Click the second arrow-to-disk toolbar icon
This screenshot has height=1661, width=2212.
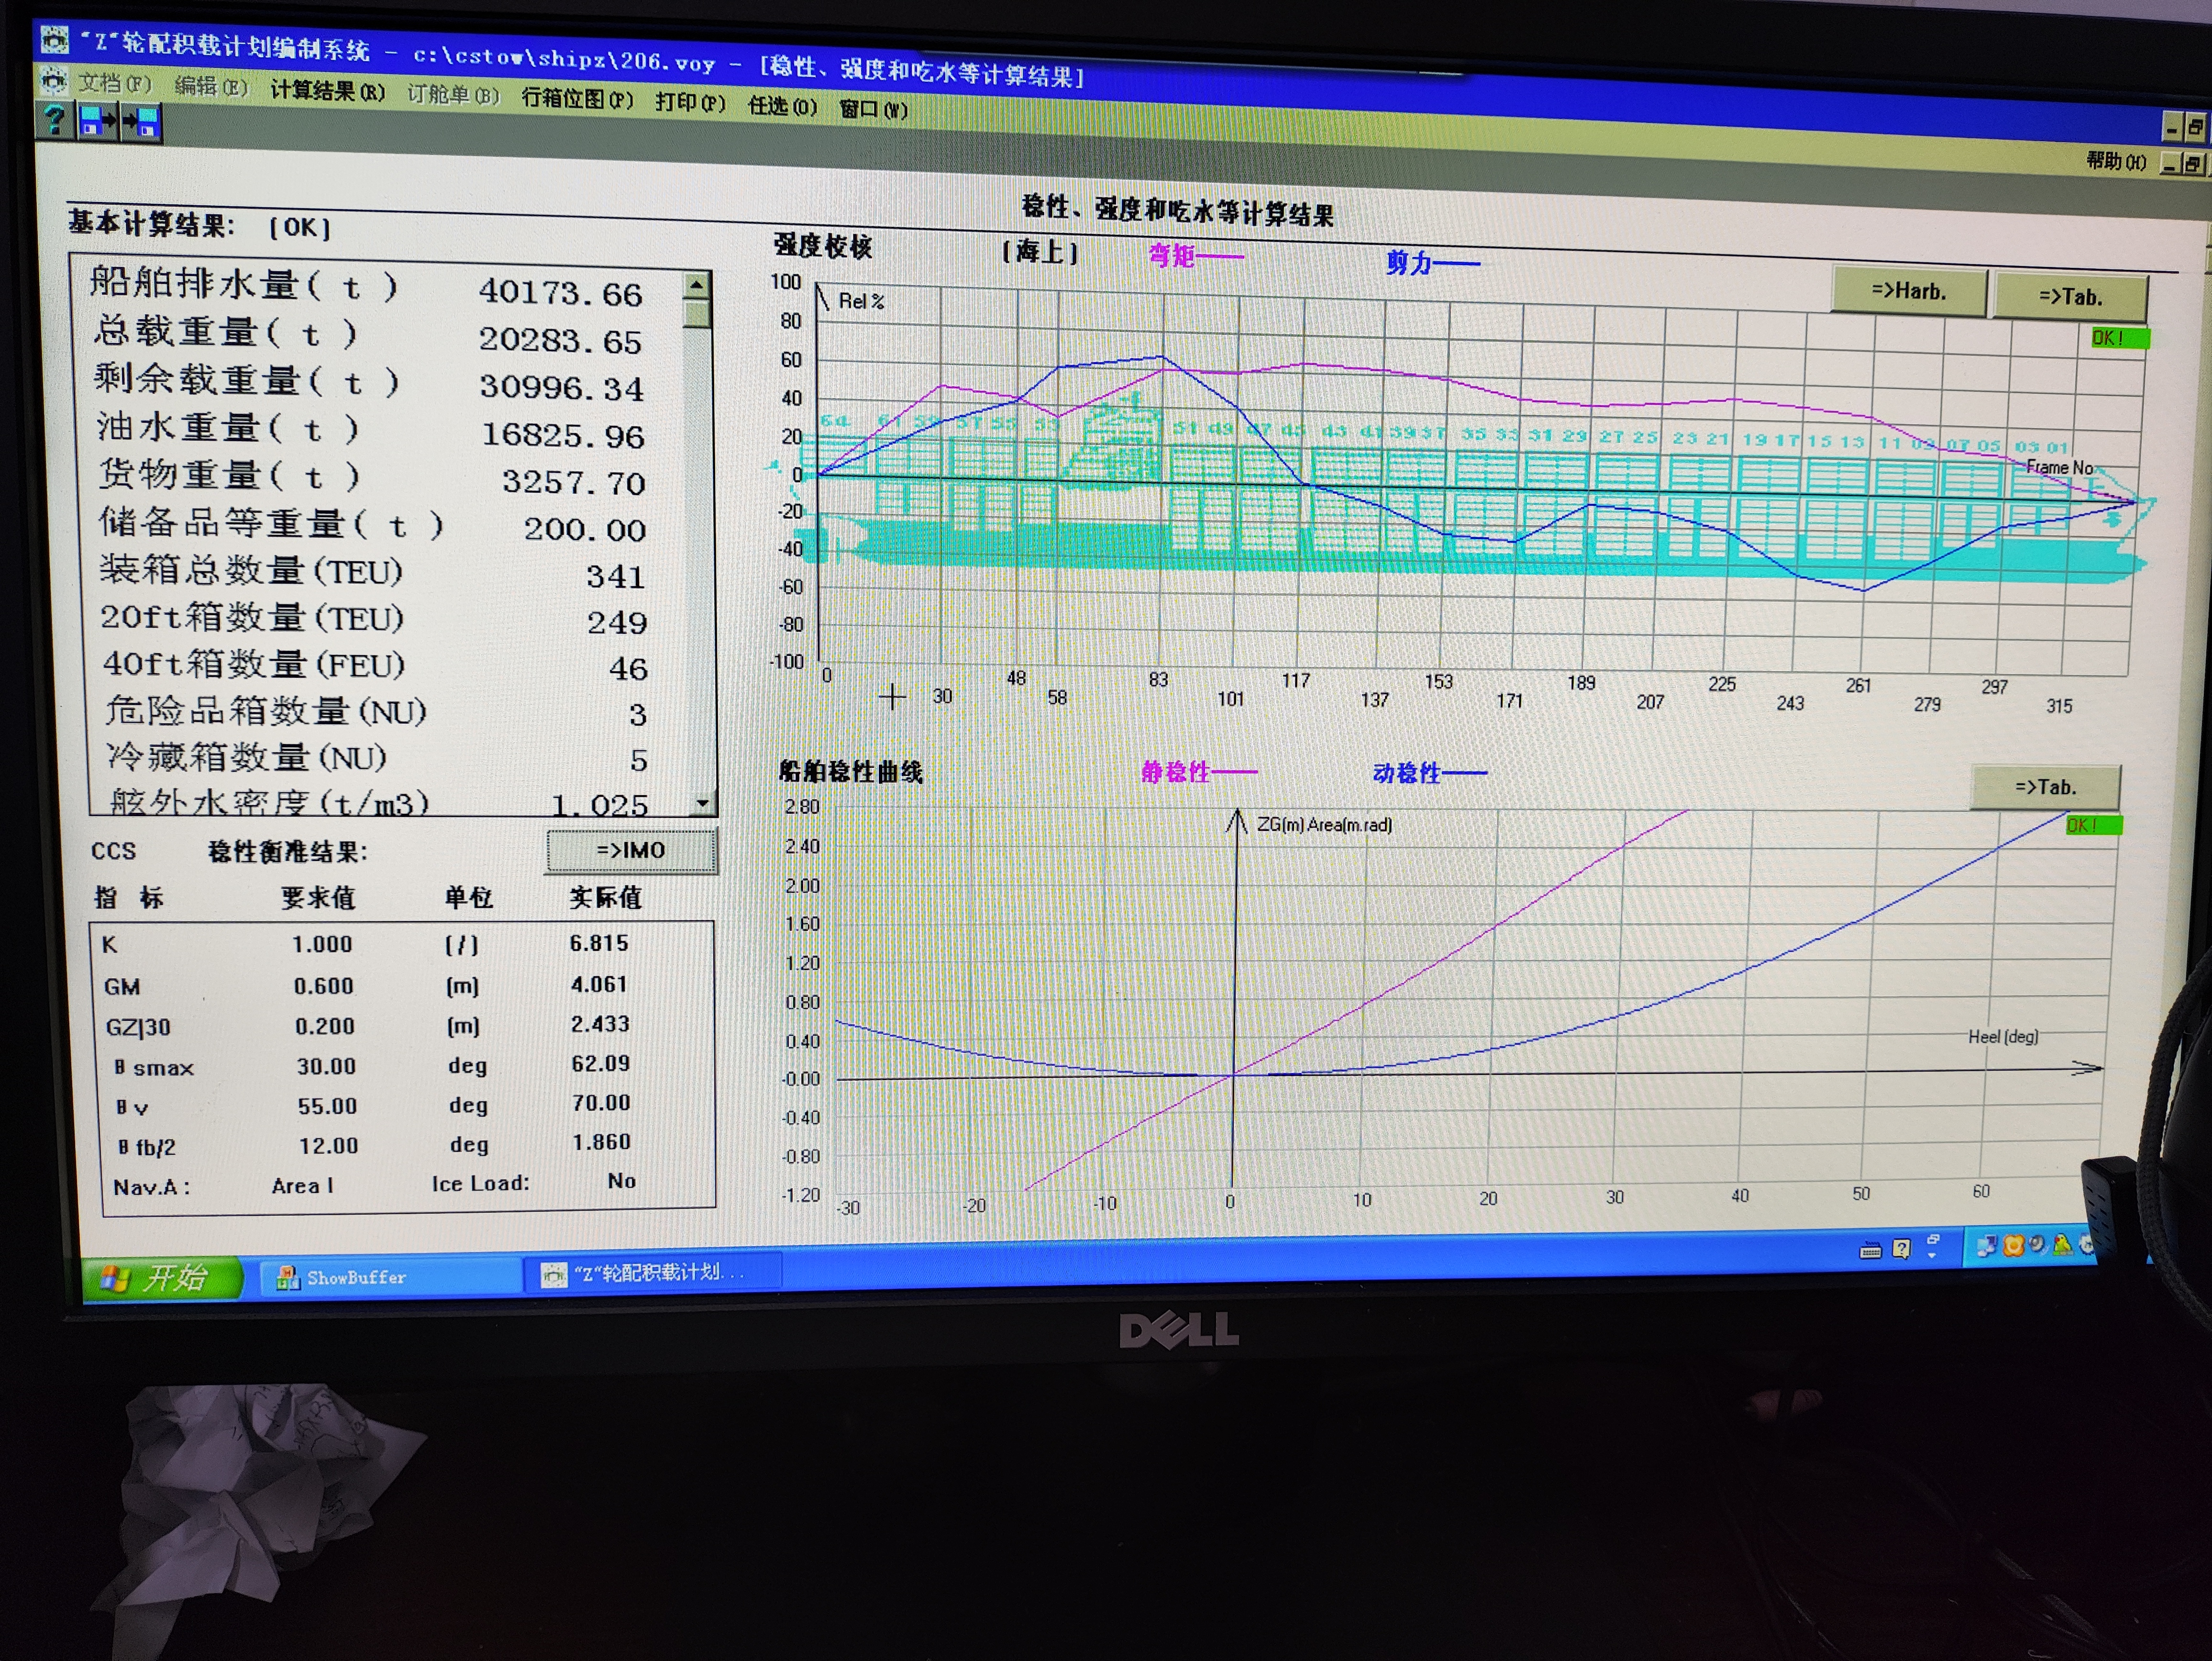141,123
